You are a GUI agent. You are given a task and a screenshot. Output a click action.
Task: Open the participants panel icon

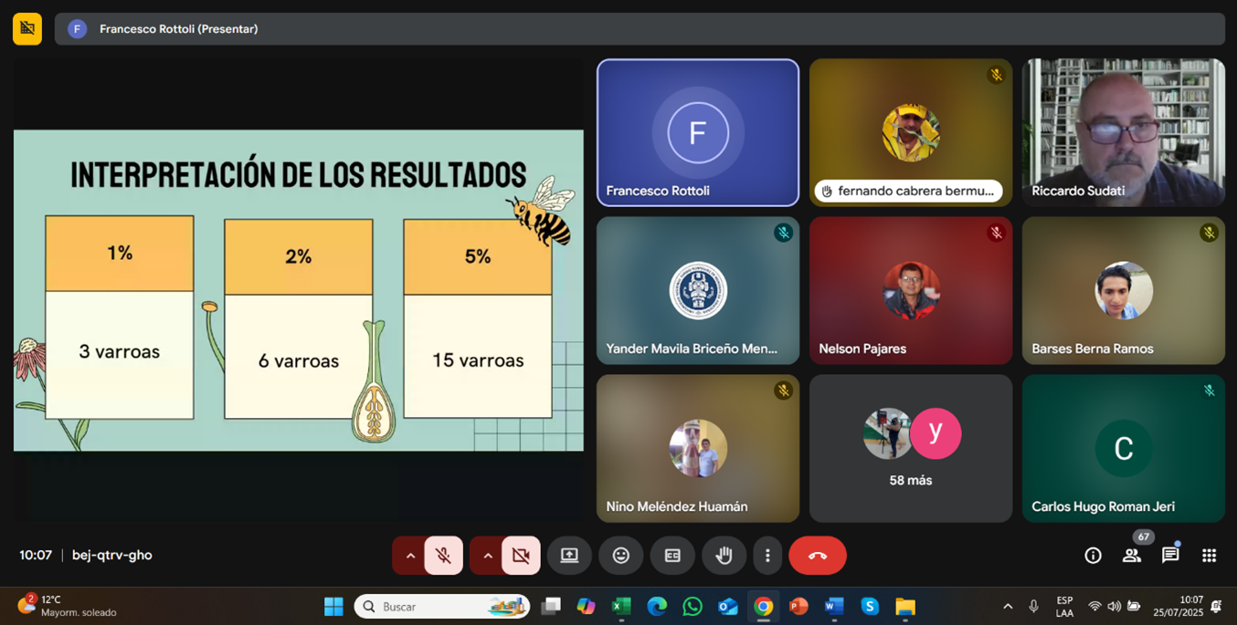(x=1132, y=556)
